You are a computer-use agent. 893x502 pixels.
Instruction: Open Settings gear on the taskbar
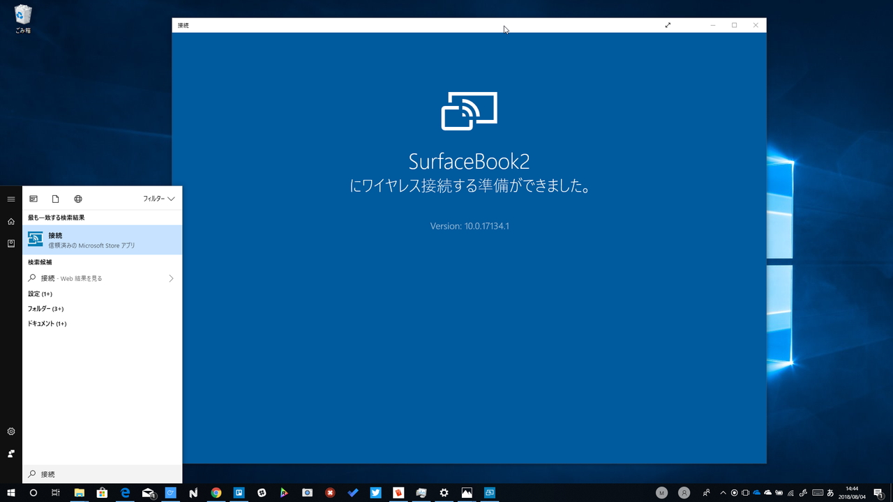(x=444, y=493)
